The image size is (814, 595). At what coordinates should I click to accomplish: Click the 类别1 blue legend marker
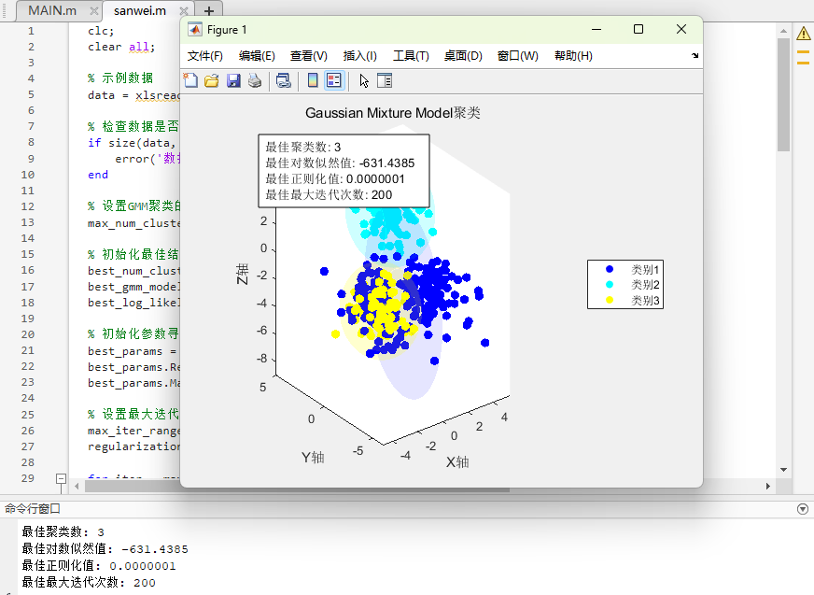click(610, 269)
